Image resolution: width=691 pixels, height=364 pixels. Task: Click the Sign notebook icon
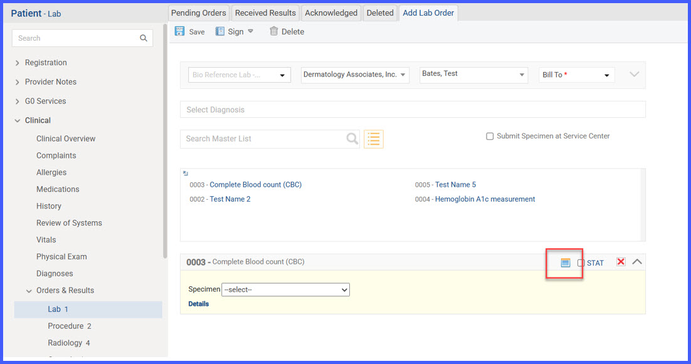219,31
